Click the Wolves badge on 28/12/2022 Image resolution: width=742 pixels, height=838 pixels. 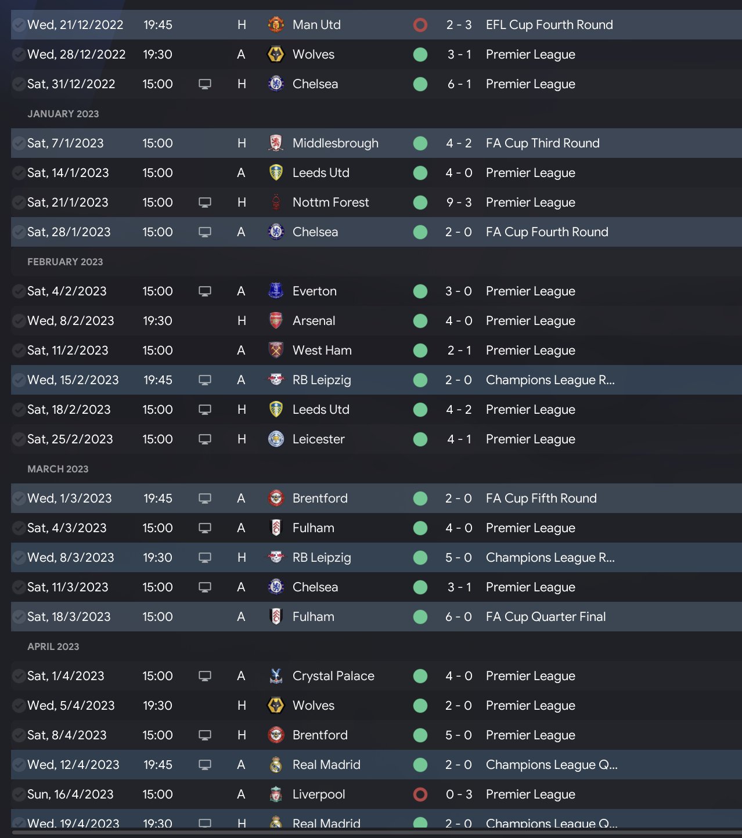(276, 55)
